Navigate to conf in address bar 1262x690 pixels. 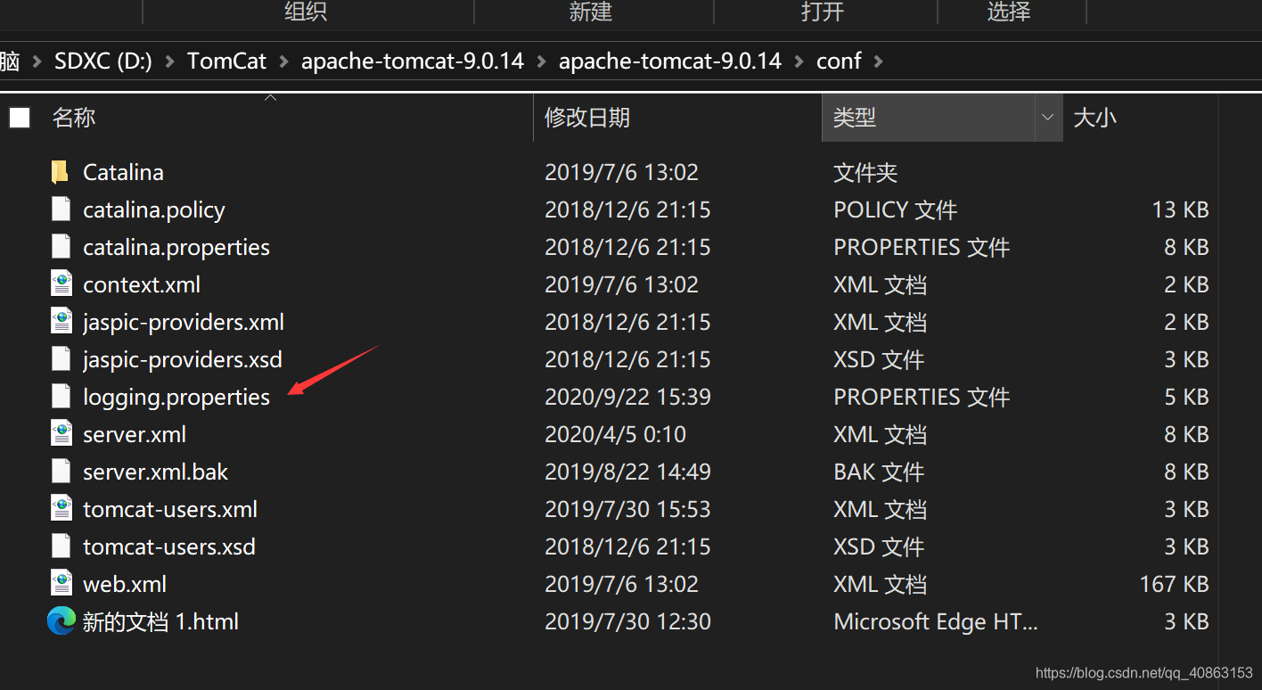click(839, 62)
